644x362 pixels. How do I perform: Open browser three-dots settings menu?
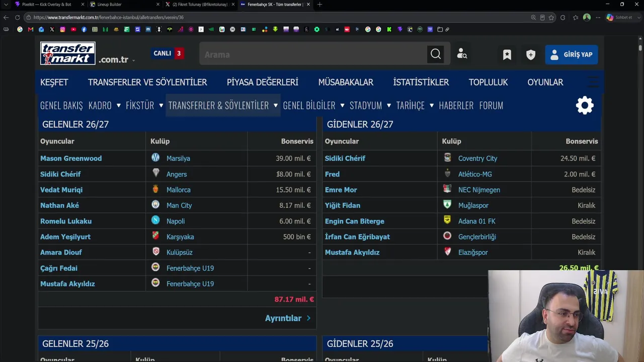[x=598, y=17]
